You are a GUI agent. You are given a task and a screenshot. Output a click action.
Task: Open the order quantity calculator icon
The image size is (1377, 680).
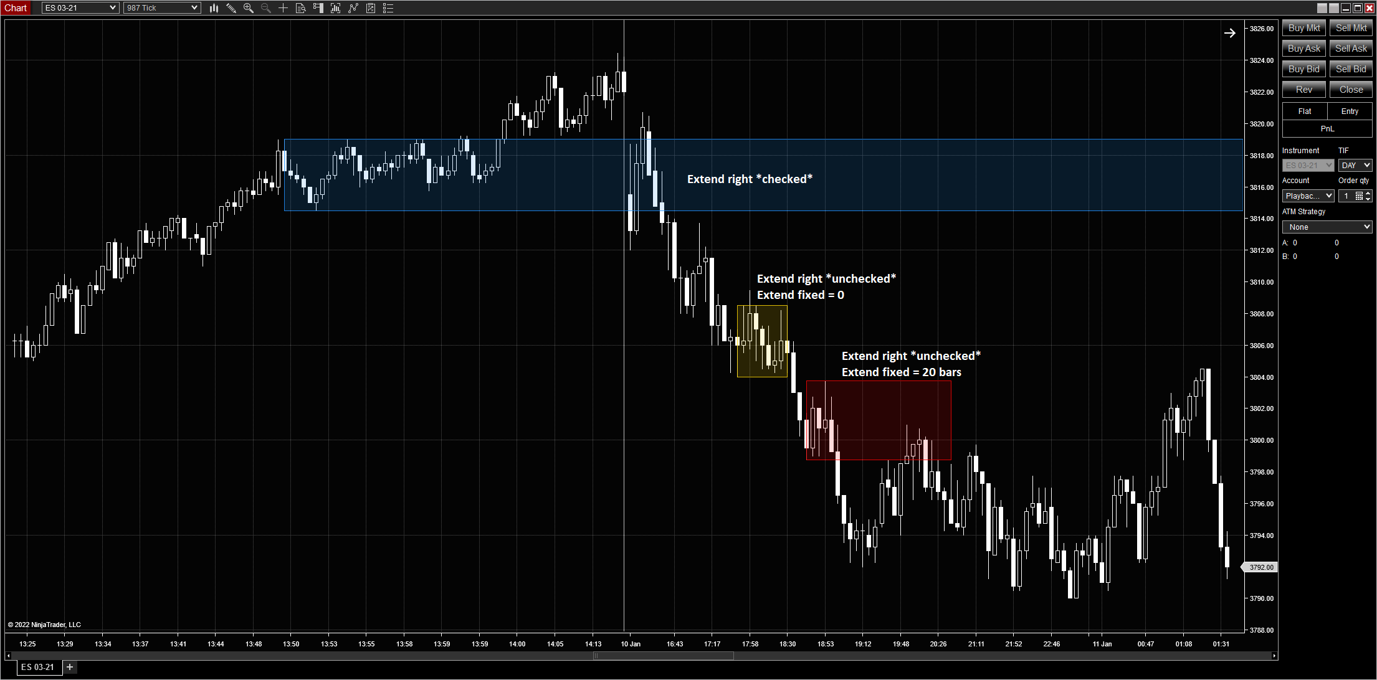(1359, 196)
